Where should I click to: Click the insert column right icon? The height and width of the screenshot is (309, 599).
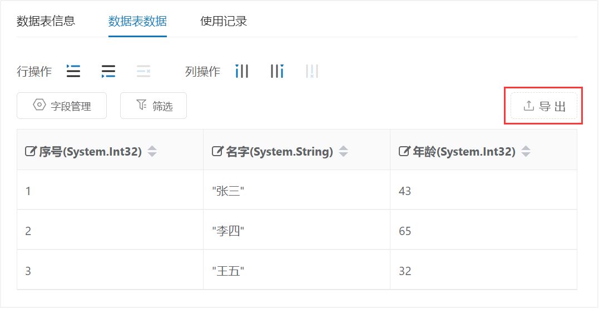coord(277,71)
